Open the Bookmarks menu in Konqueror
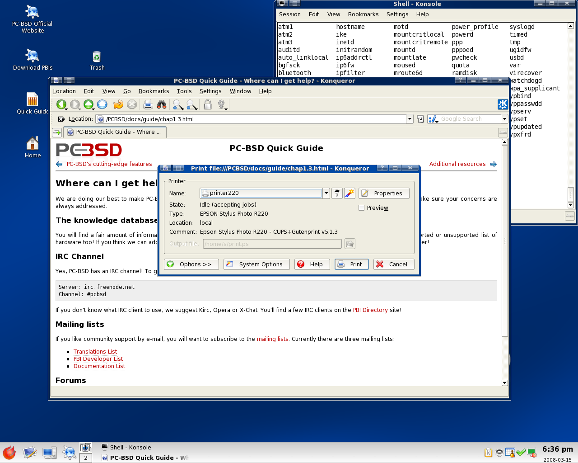This screenshot has height=463, width=578. tap(154, 91)
